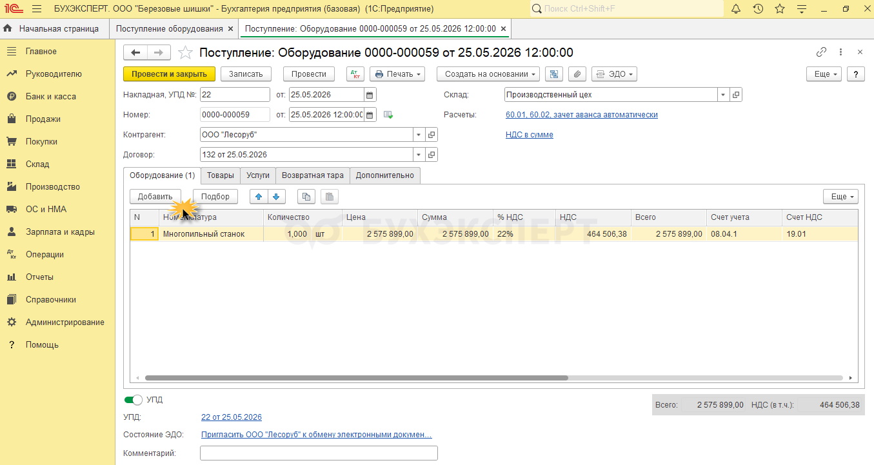Switch to the Возвратная тара tab

(313, 175)
